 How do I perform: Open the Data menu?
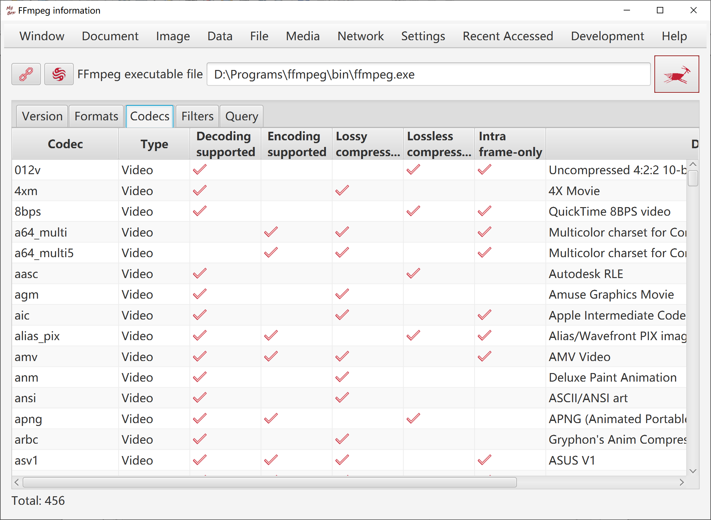pyautogui.click(x=220, y=36)
